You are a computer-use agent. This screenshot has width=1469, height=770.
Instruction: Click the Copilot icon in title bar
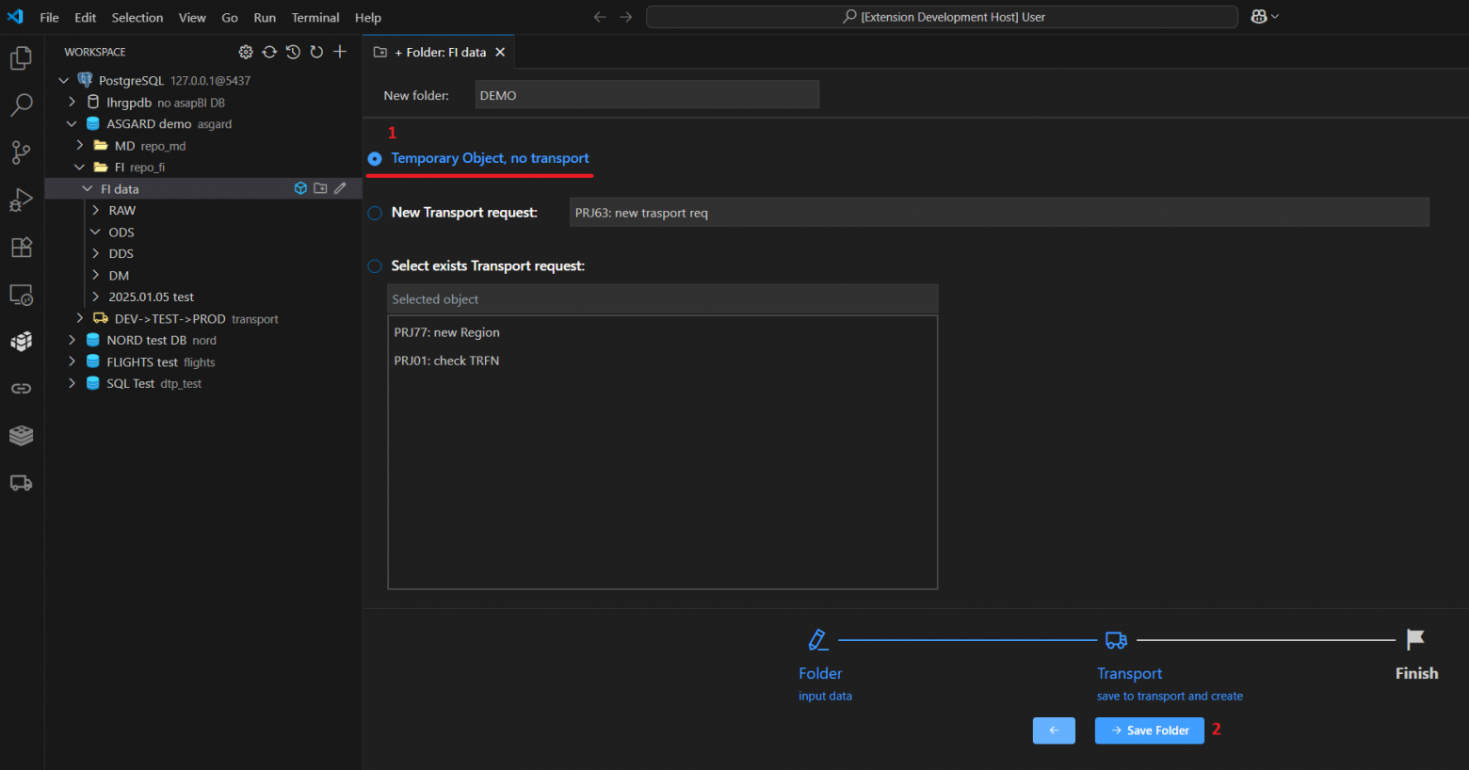pyautogui.click(x=1259, y=17)
